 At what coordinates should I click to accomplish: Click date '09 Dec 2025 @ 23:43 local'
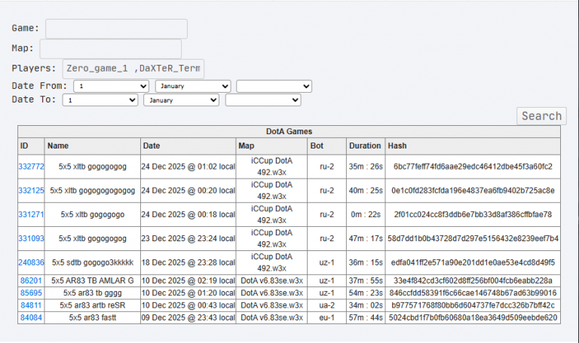point(188,317)
